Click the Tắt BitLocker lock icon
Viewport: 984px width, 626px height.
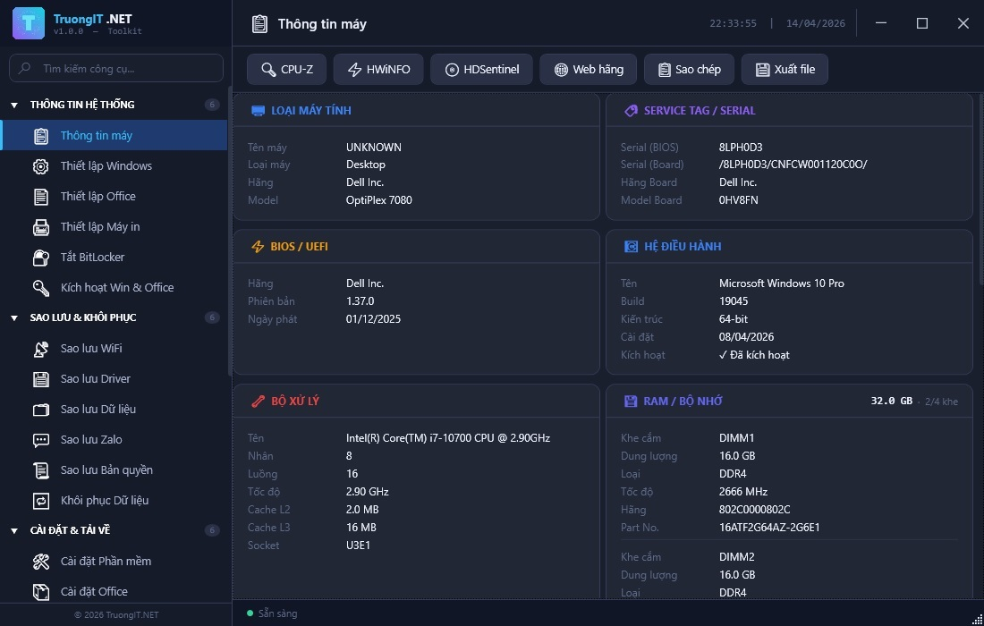(41, 258)
